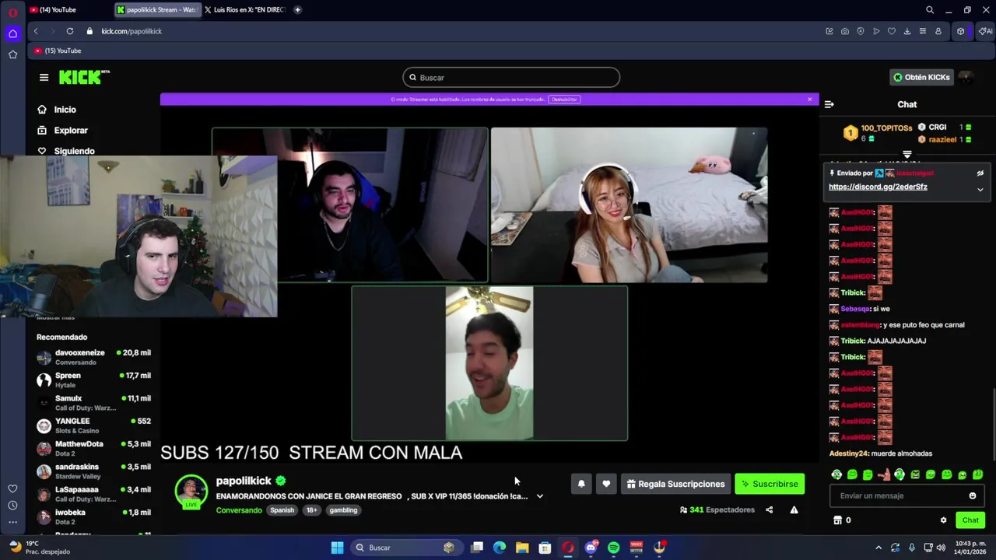Select the 18+ tag

(x=311, y=510)
